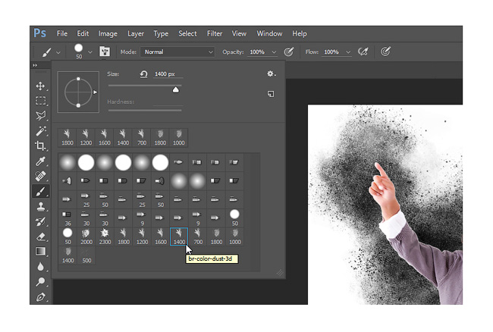
Task: Select the History Brush tool
Action: 40,221
